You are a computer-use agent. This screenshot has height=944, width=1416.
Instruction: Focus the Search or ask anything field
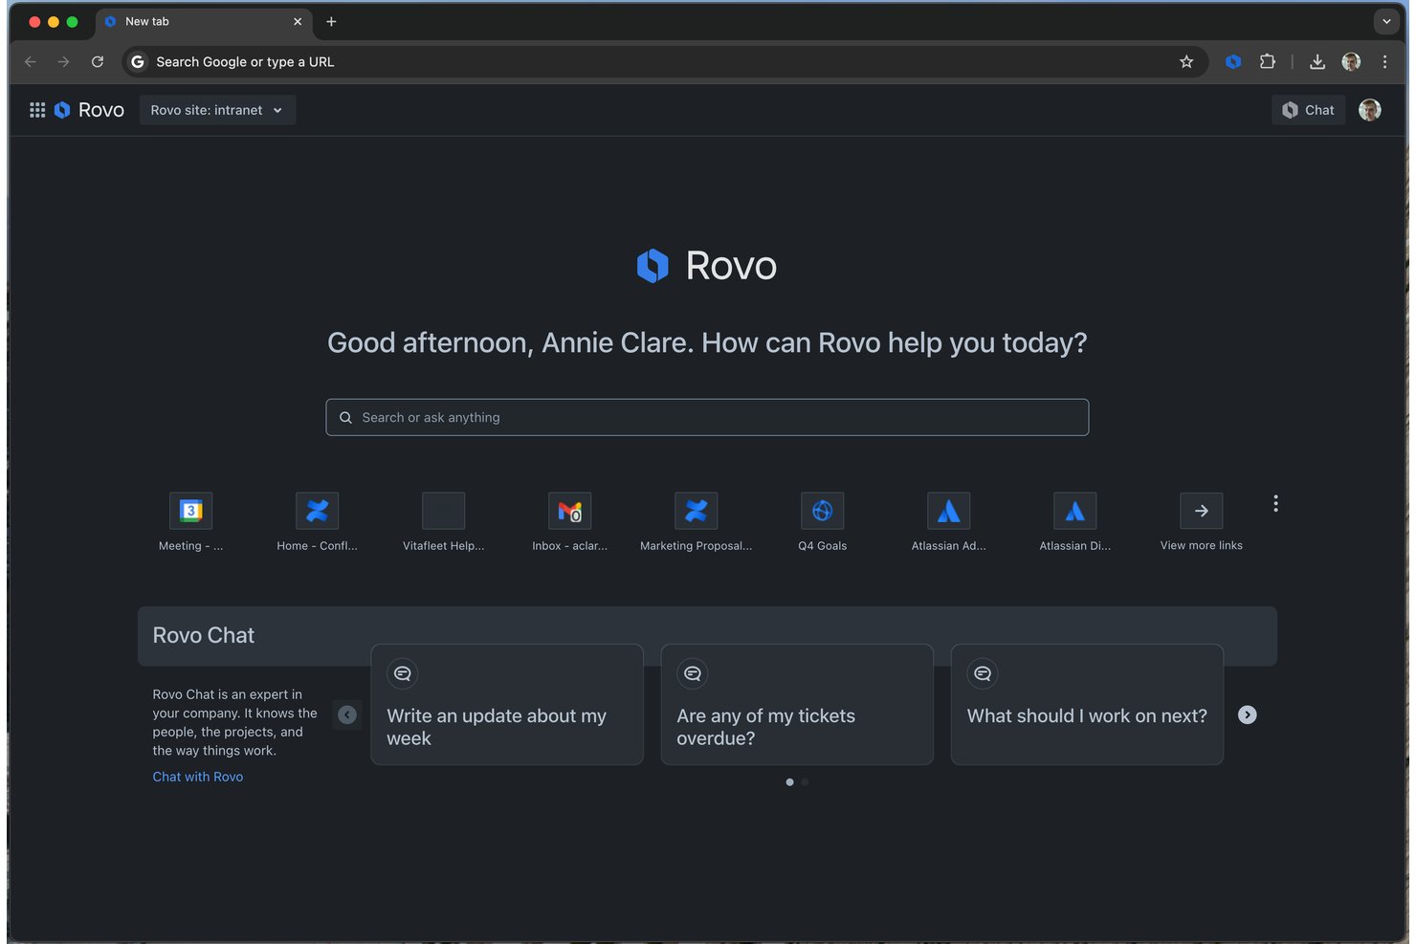click(x=707, y=417)
